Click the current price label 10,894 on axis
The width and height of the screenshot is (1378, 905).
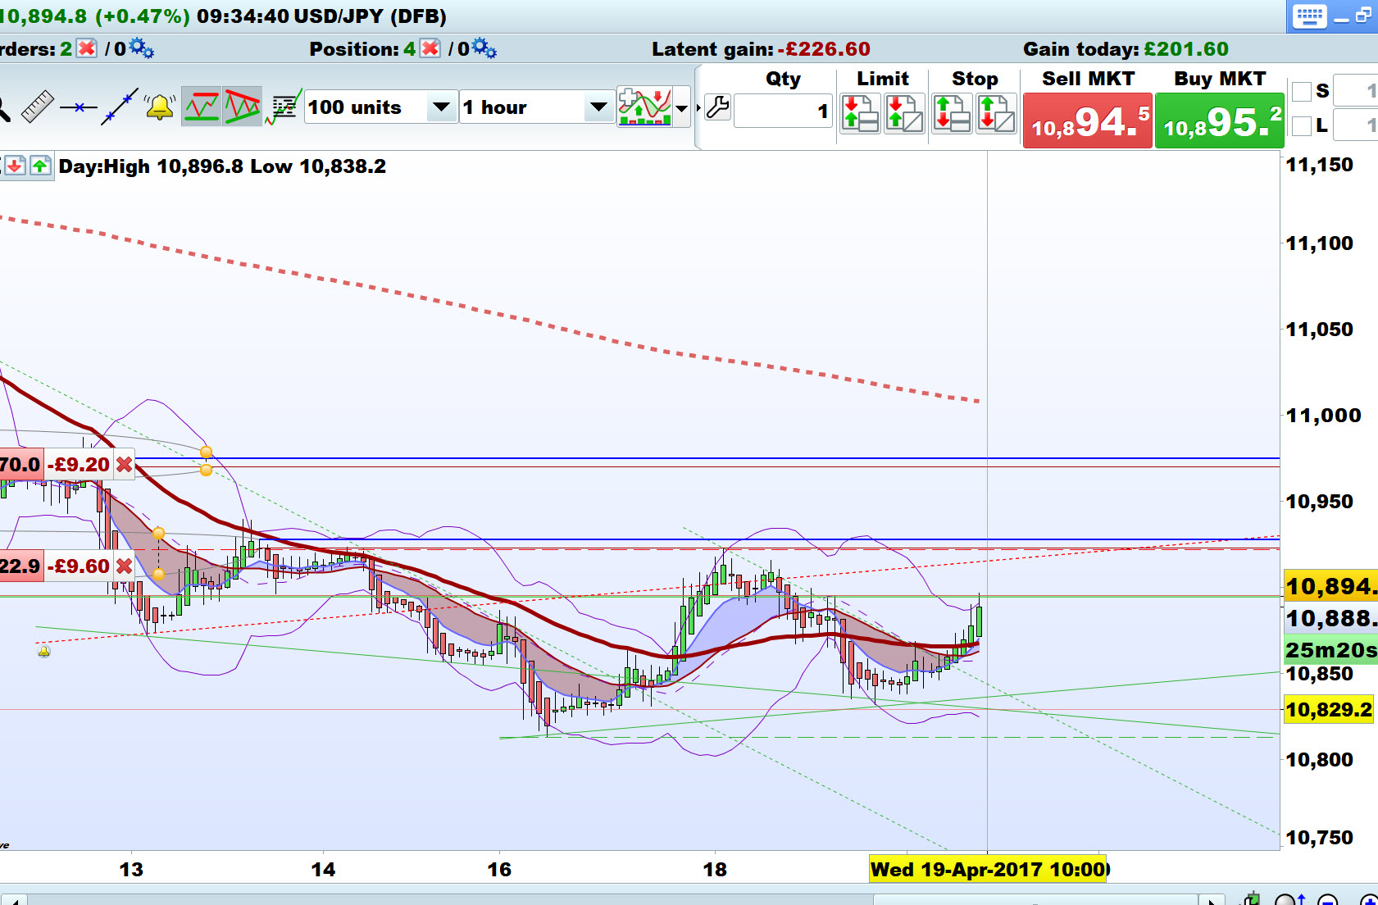[1331, 586]
